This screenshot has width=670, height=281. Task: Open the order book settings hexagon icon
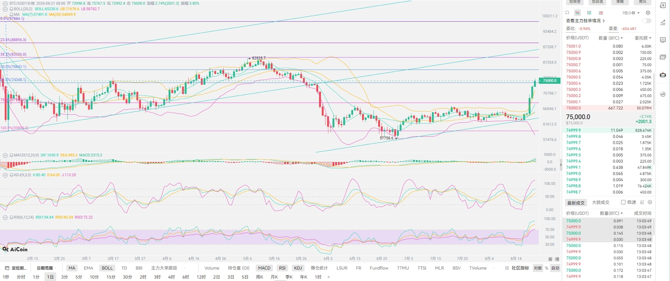pyautogui.click(x=648, y=13)
